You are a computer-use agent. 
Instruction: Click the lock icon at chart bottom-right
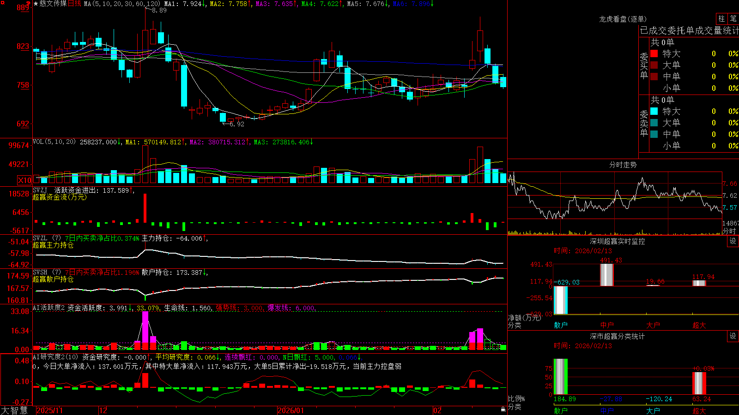(x=503, y=409)
